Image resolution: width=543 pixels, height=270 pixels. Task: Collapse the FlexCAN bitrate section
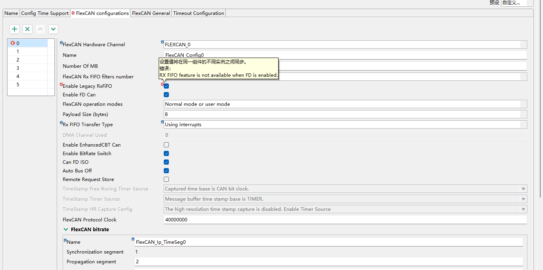click(65, 229)
